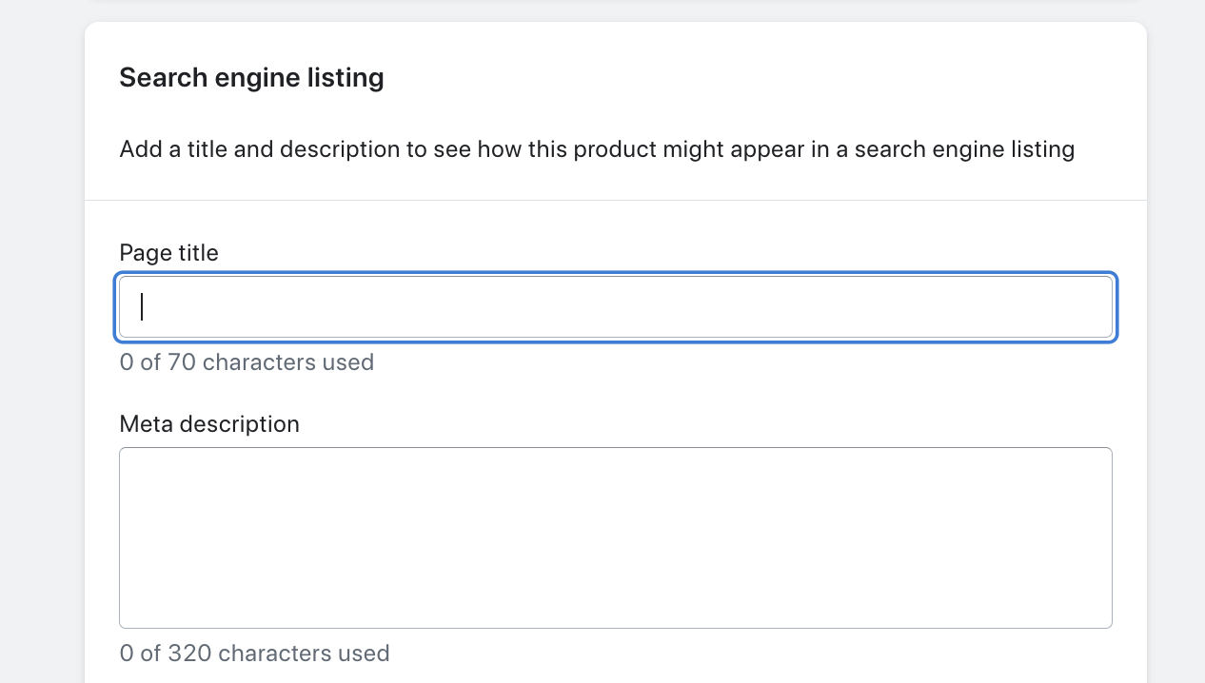Click the words "search engine listing" in helper text
Screen dimensions: 1205x683
click(x=964, y=149)
